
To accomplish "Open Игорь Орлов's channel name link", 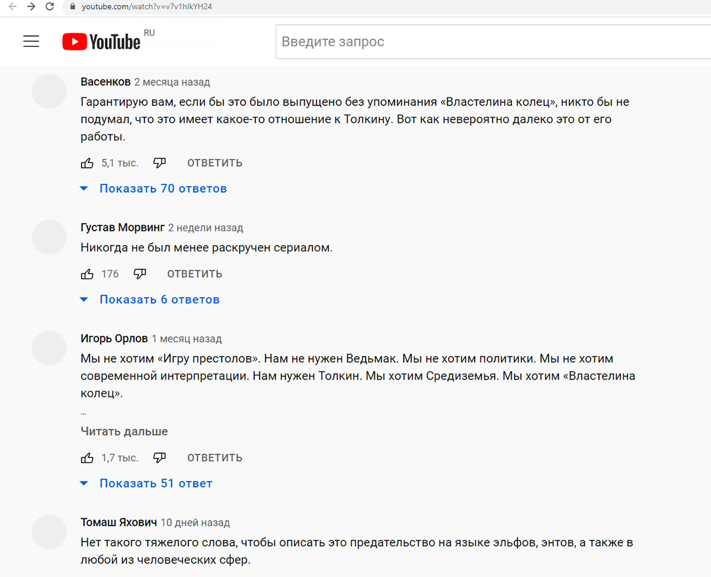I will coord(114,339).
